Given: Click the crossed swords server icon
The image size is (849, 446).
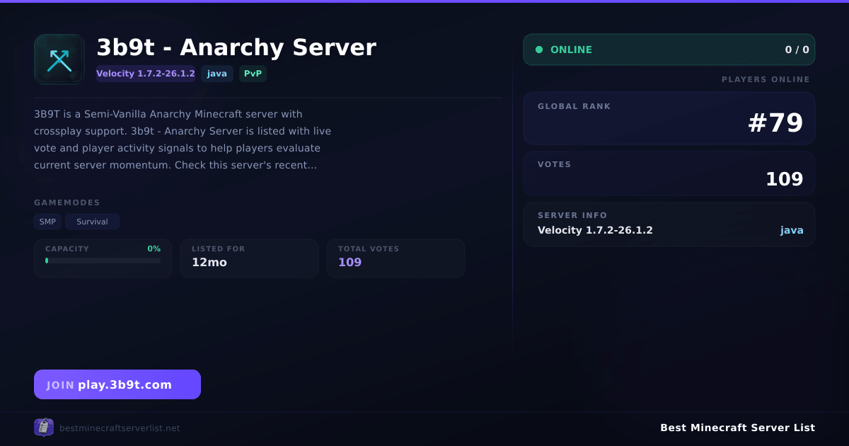Looking at the screenshot, I should click(59, 59).
